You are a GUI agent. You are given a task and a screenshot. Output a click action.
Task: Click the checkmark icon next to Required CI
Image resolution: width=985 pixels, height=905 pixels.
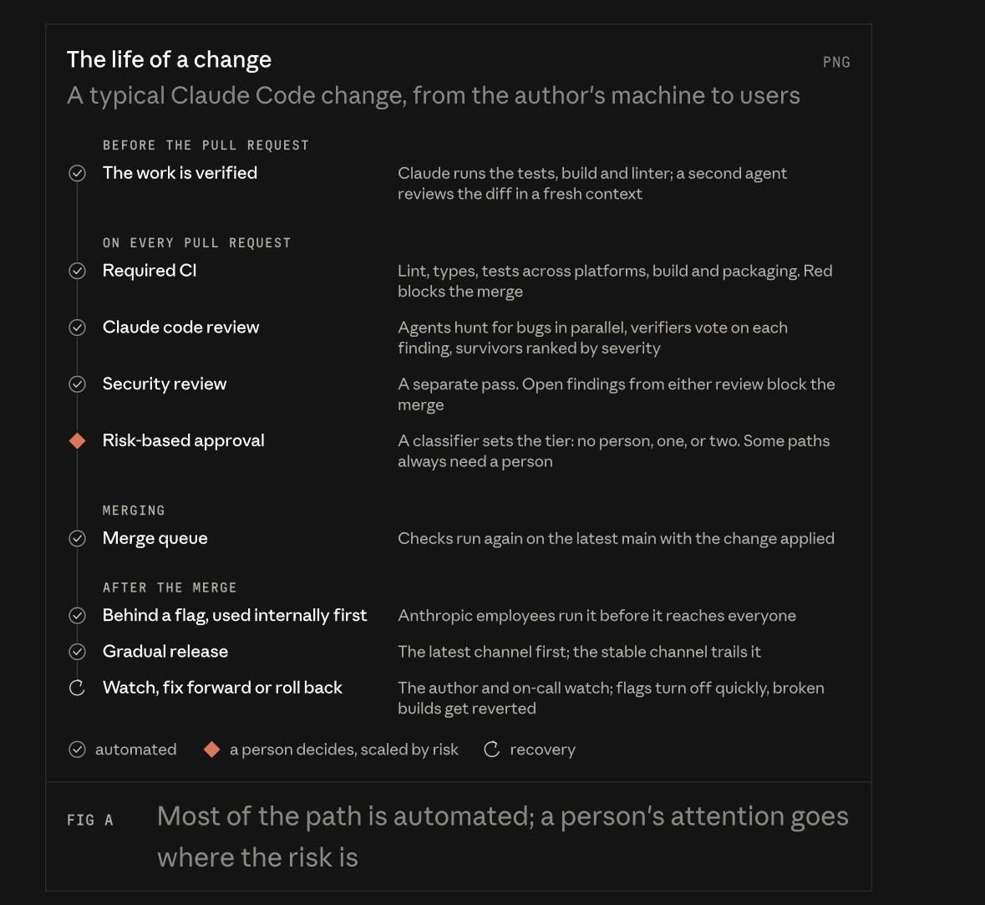pyautogui.click(x=77, y=271)
